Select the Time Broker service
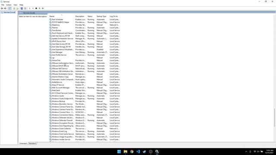The height and width of the screenshot is (155, 276). tap(85, 31)
